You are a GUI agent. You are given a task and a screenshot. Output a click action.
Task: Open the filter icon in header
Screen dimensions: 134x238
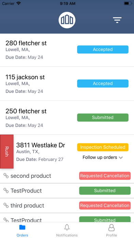tap(117, 20)
